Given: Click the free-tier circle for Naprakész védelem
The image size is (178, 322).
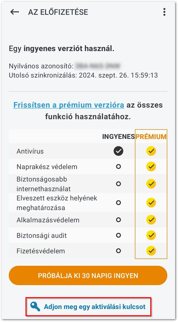Looking at the screenshot, I should click(x=118, y=167).
